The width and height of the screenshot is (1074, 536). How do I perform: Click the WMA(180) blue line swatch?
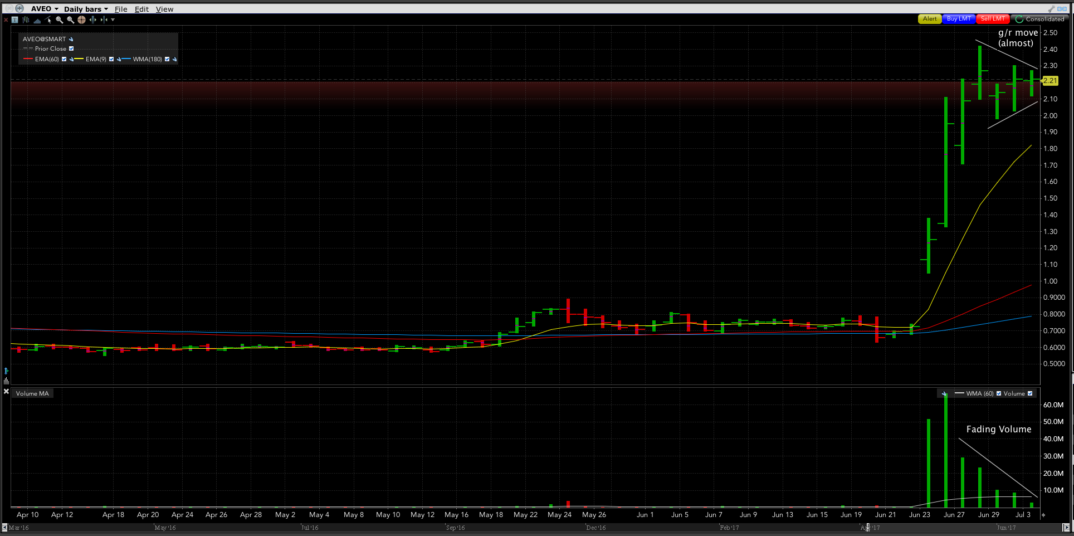click(126, 59)
